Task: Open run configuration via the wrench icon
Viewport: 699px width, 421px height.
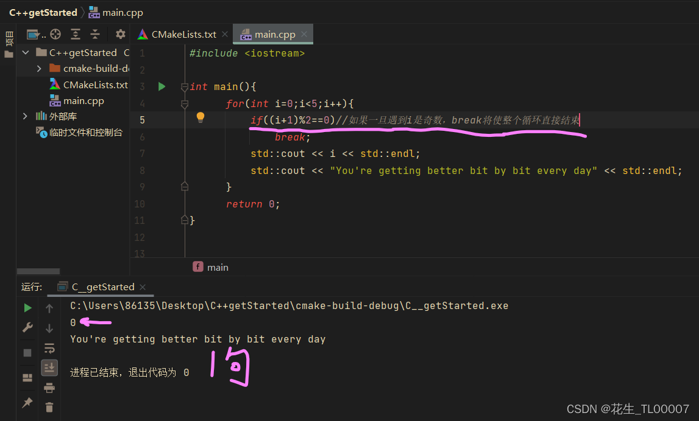Action: [x=27, y=327]
